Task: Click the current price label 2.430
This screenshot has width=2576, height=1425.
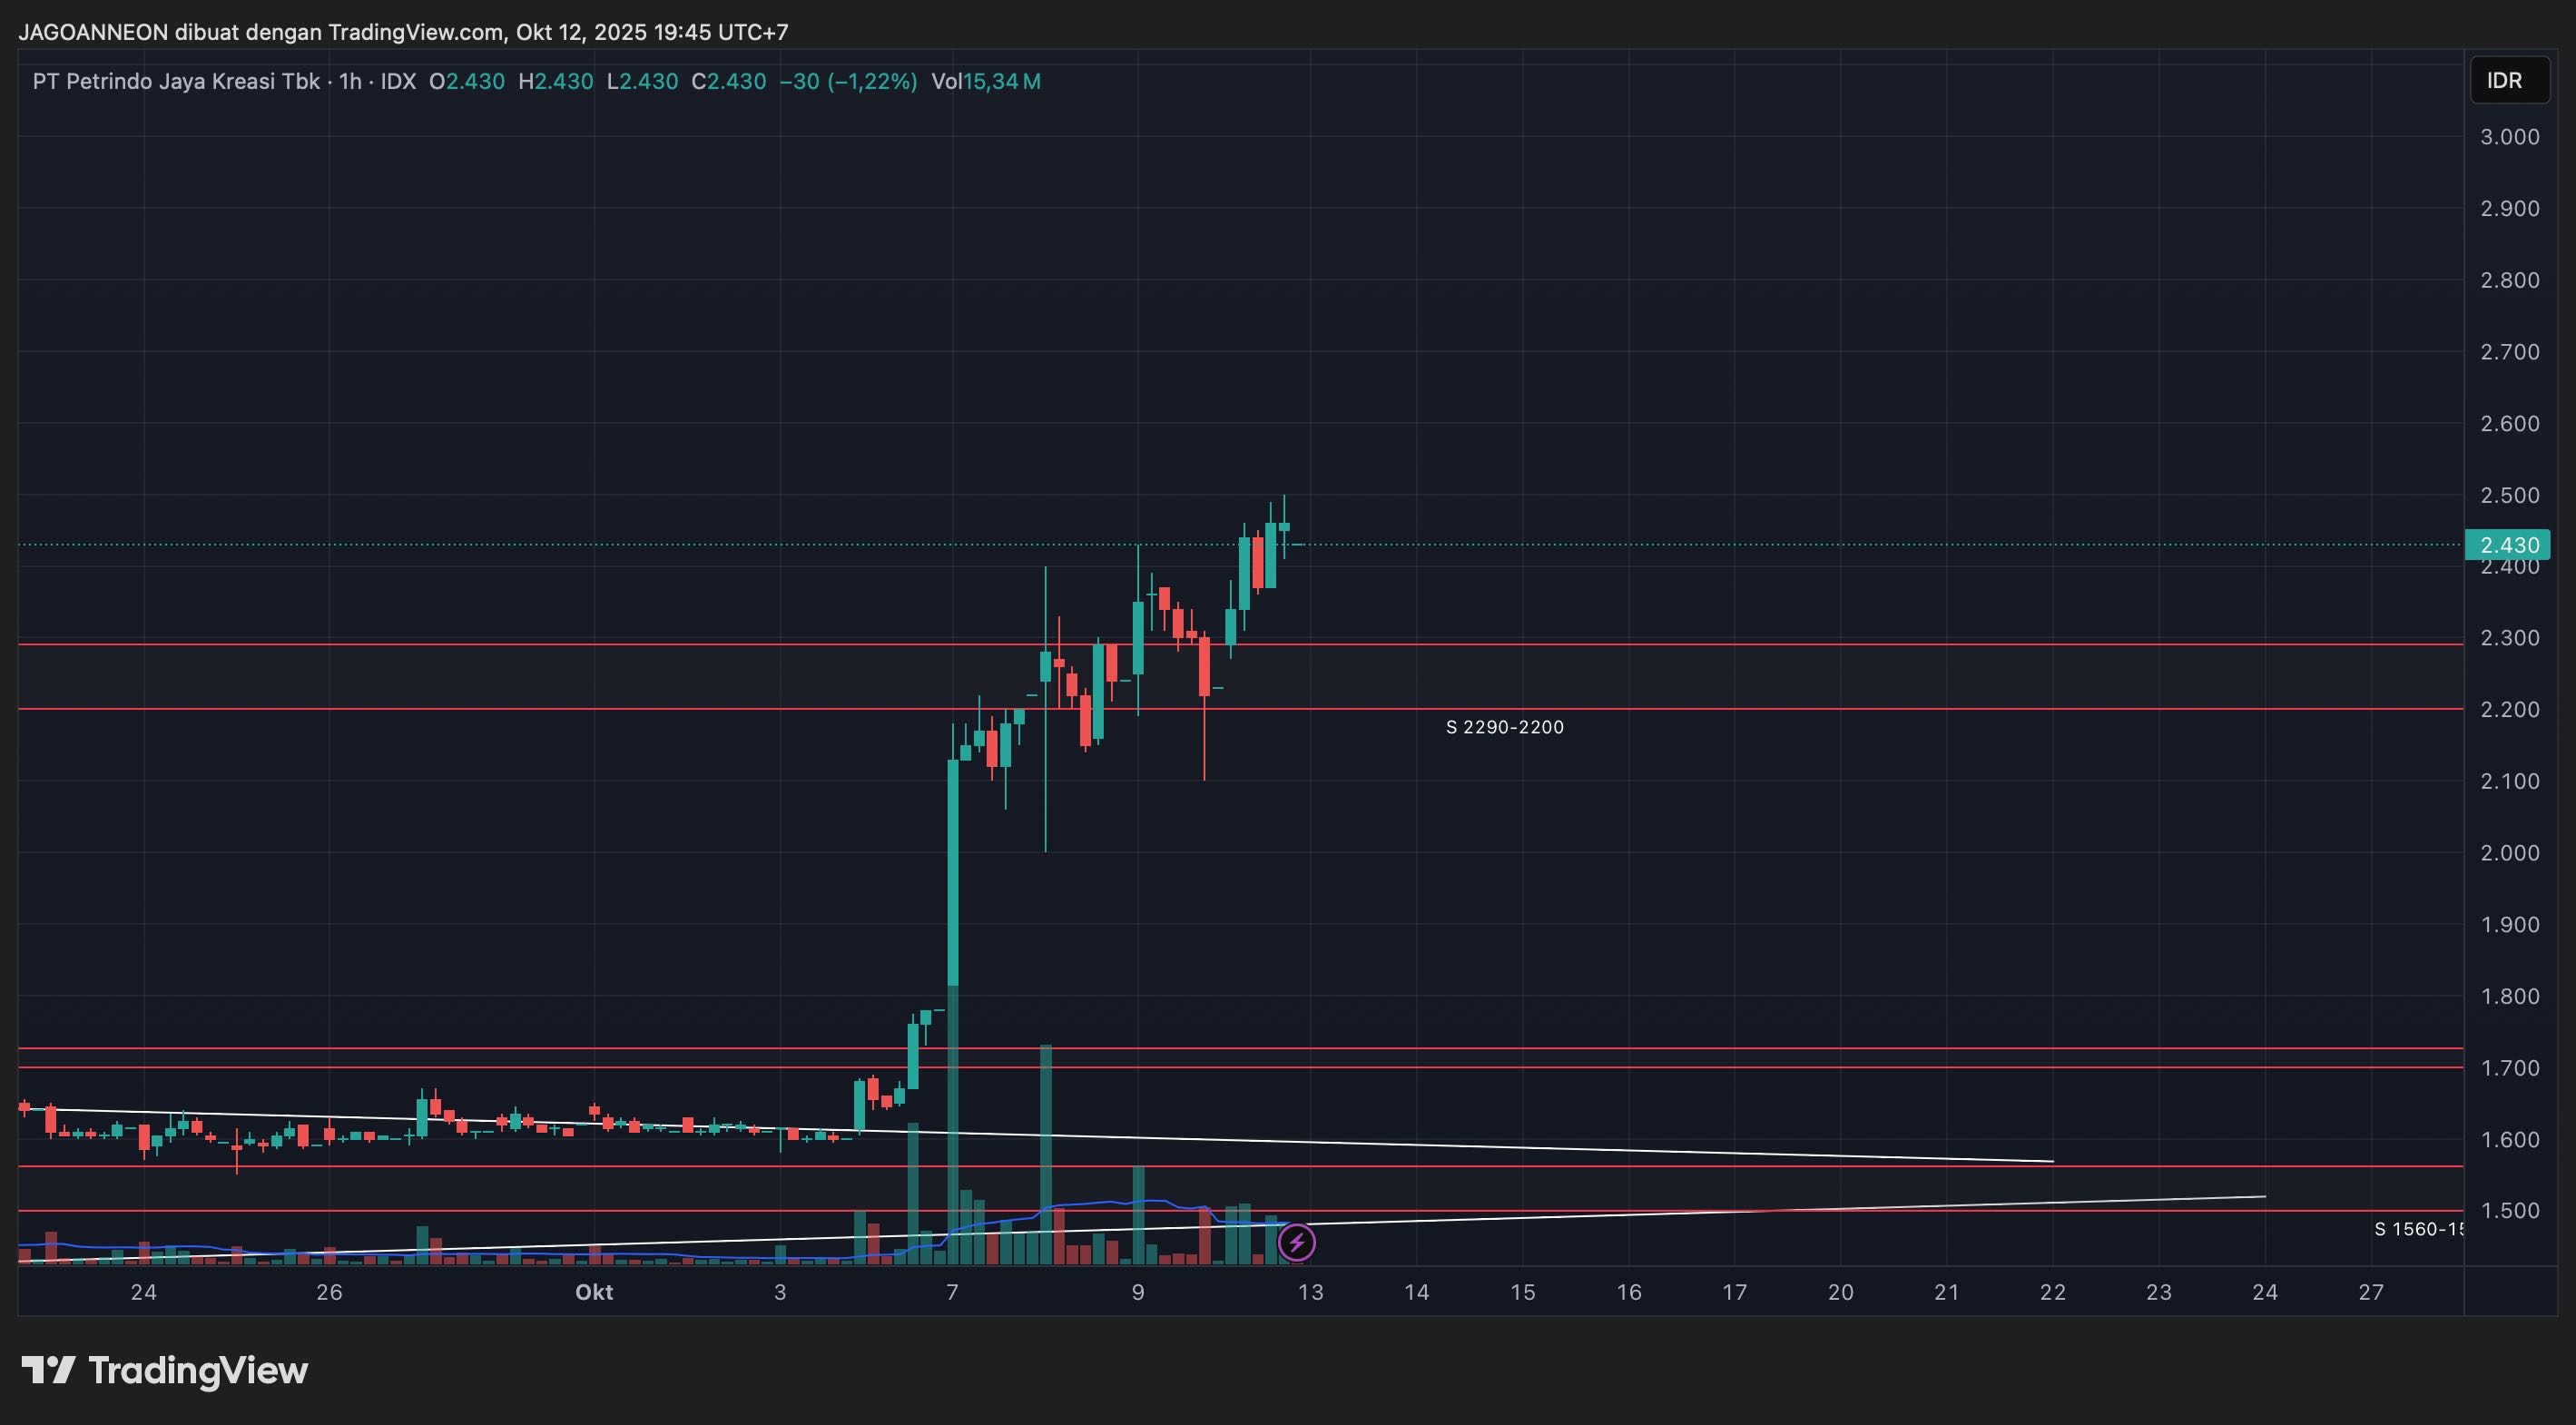Action: click(2509, 545)
